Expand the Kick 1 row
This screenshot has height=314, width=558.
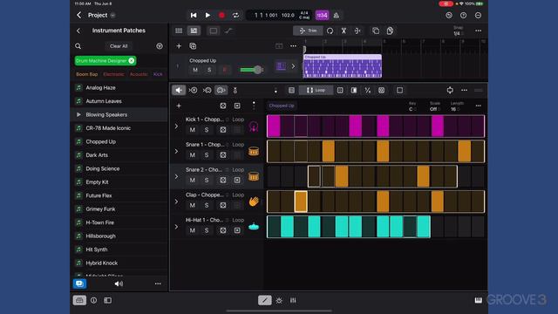point(176,126)
